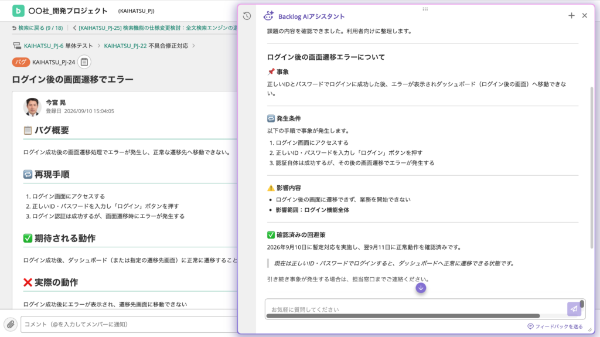Image resolution: width=600 pixels, height=337 pixels.
Task: Click the Backlog AIアシスタント title text
Action: pos(311,16)
